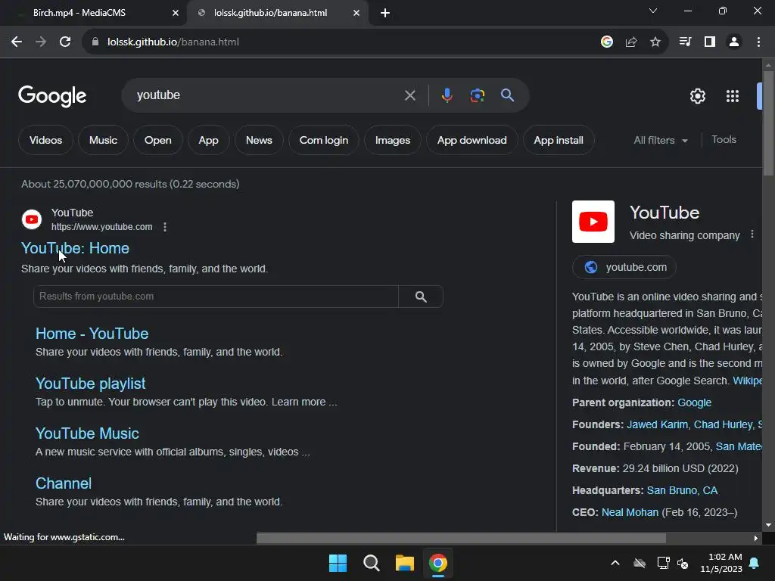Click the address bar URL
This screenshot has height=581, width=775.
coord(173,42)
